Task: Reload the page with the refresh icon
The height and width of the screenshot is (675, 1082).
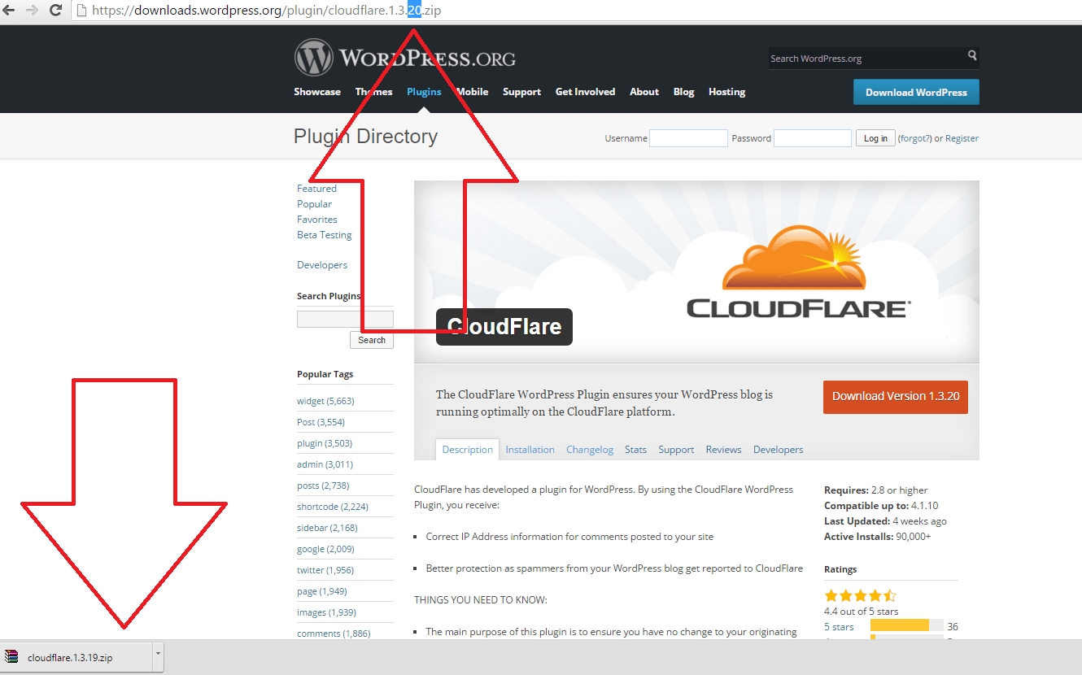Action: [56, 11]
